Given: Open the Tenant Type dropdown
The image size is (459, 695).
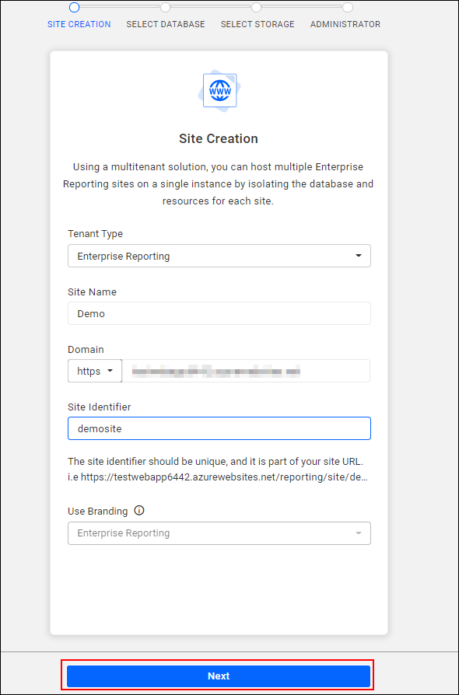Looking at the screenshot, I should coord(219,256).
